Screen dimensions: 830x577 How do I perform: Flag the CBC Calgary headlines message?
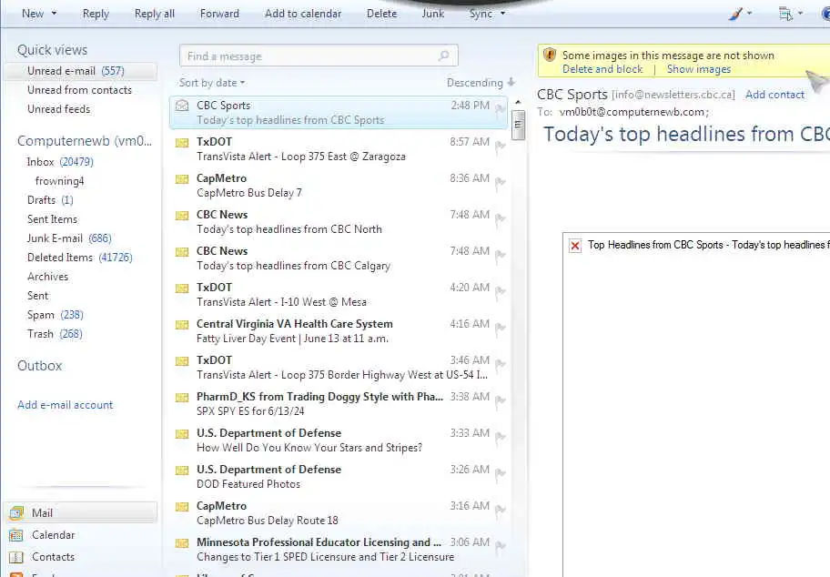(x=500, y=257)
